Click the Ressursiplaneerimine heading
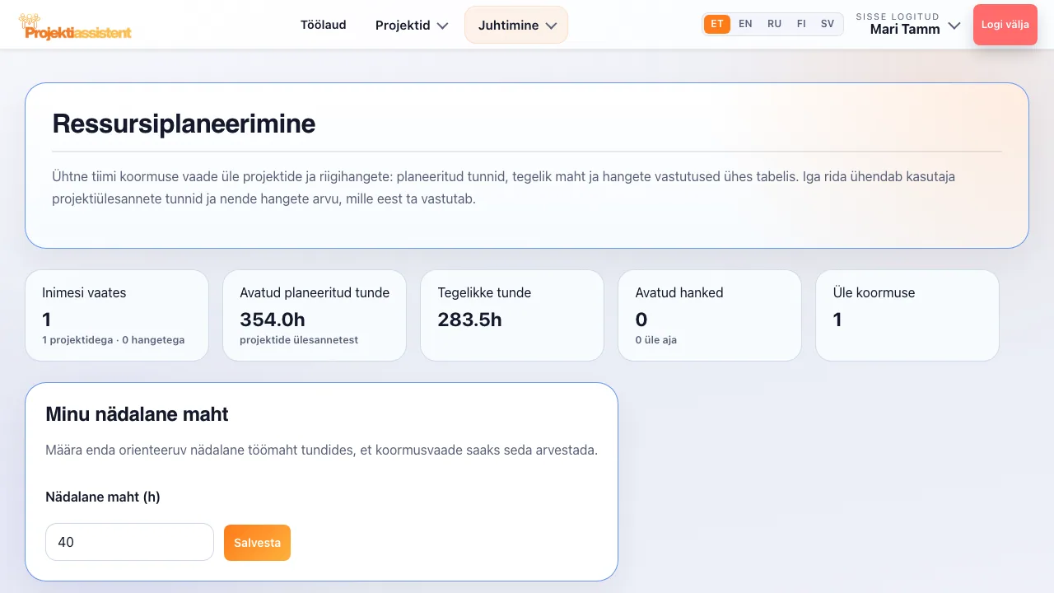The width and height of the screenshot is (1054, 593). pyautogui.click(x=184, y=124)
